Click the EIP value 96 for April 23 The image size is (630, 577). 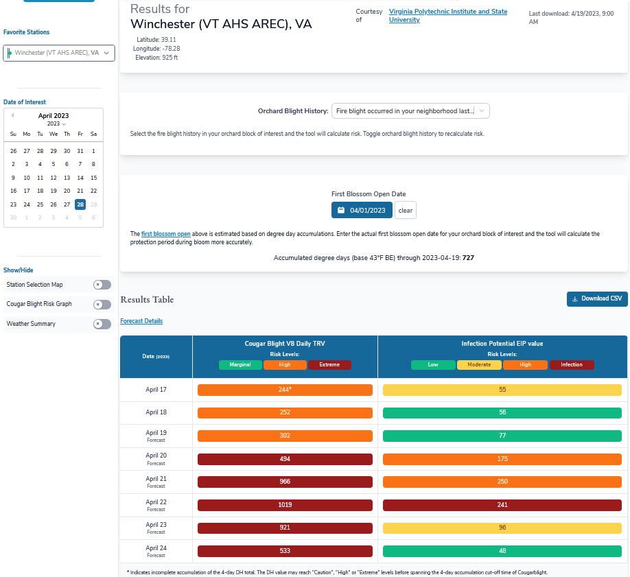(502, 528)
